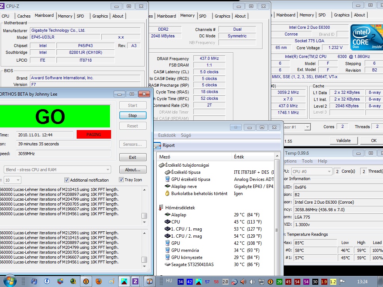
Task: Activate the purple CPU-Z taskbar button
Action: [135, 281]
